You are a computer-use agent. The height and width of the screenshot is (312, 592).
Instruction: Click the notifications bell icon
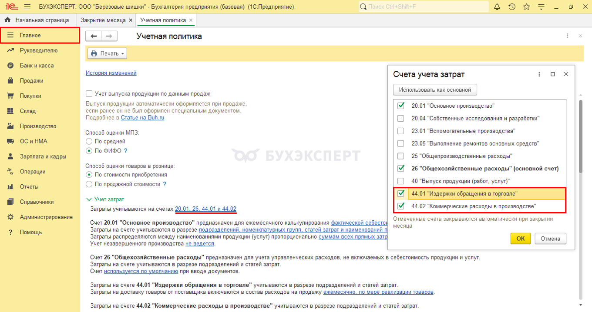(x=498, y=7)
